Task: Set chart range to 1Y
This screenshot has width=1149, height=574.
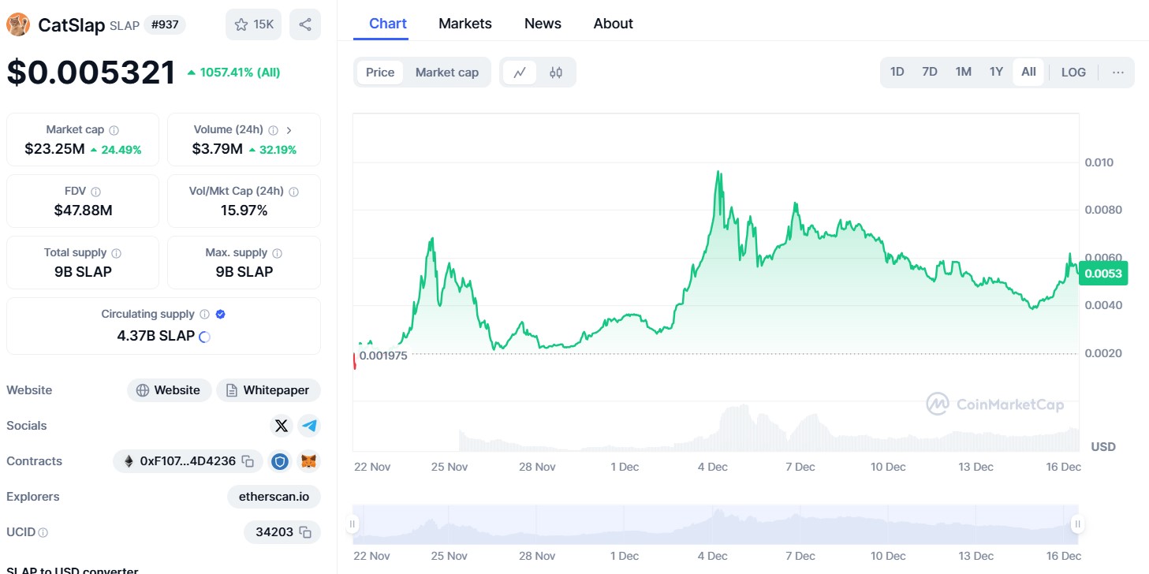Action: pos(997,73)
